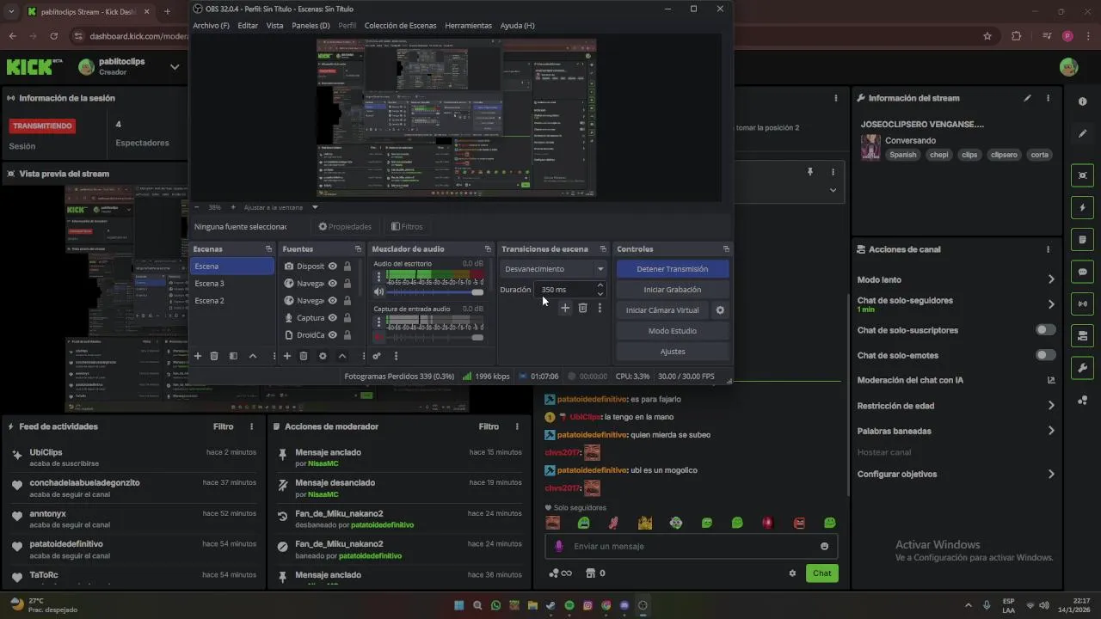Delete selected source in Fuentes toolbar
Image resolution: width=1101 pixels, height=619 pixels.
coord(304,356)
